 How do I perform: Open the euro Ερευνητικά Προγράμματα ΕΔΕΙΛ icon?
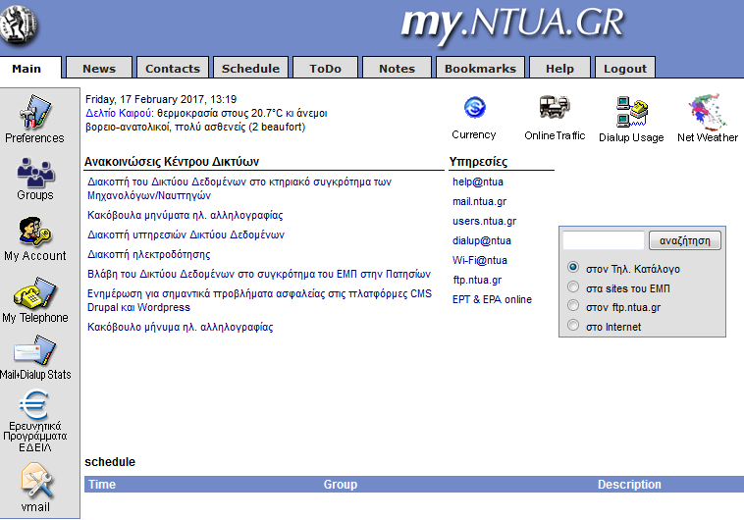coord(34,404)
